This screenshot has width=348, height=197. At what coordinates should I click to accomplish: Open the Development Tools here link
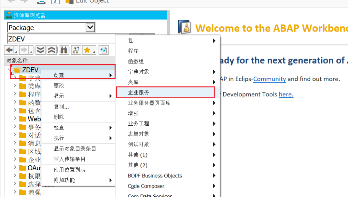[286, 94]
